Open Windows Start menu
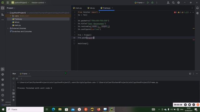The image size is (200, 112). click(x=3, y=109)
